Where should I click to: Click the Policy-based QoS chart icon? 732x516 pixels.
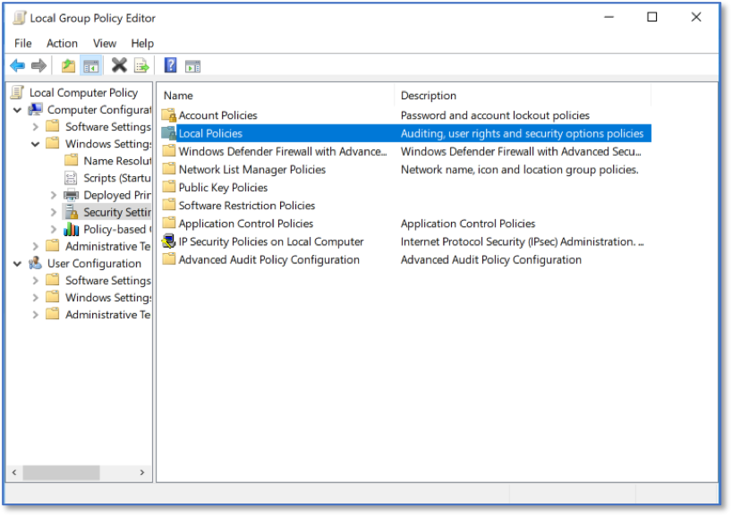71,229
